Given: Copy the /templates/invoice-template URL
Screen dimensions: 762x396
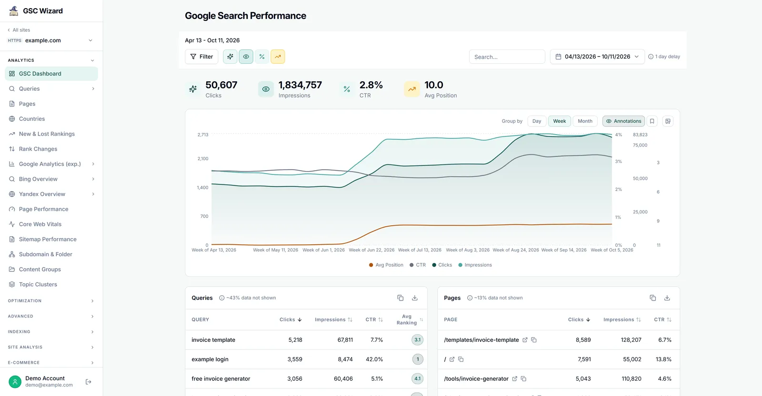Looking at the screenshot, I should coord(534,340).
